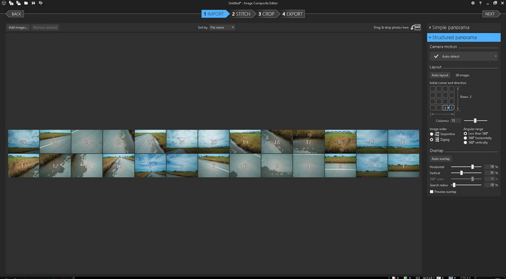Open the Camera motion Auto-detect dropdown

pyautogui.click(x=465, y=56)
